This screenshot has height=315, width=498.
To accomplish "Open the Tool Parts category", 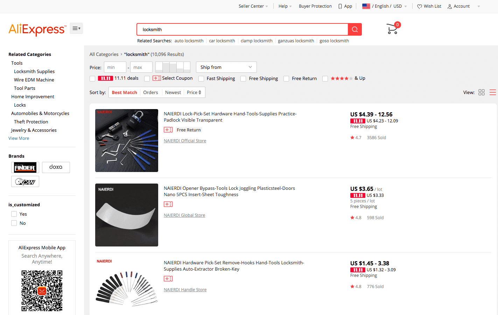I will tap(24, 88).
